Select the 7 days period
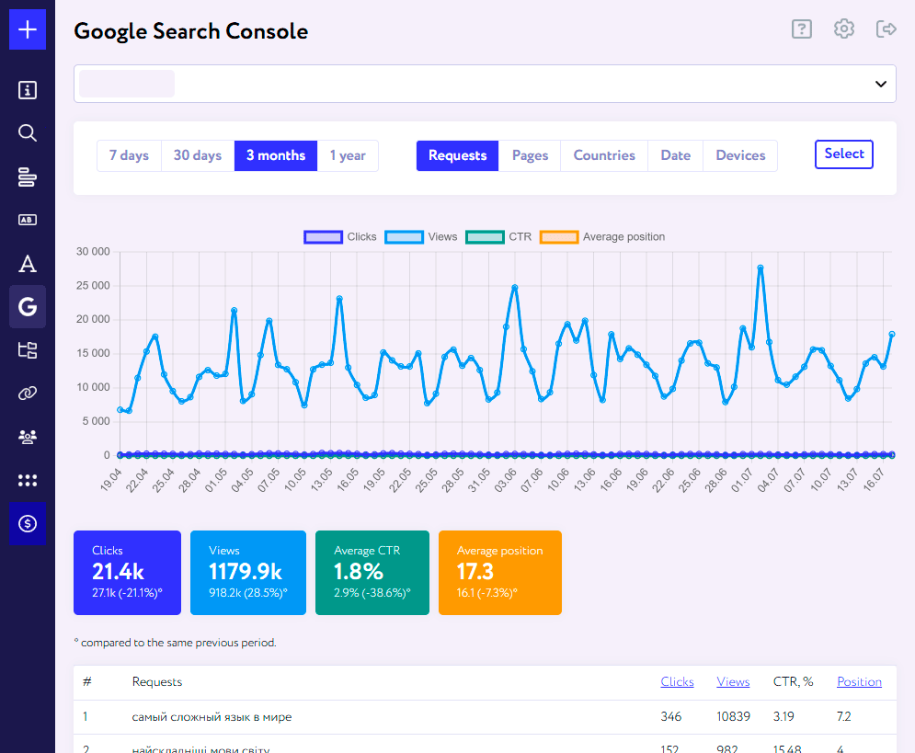Image resolution: width=915 pixels, height=753 pixels. pos(129,155)
